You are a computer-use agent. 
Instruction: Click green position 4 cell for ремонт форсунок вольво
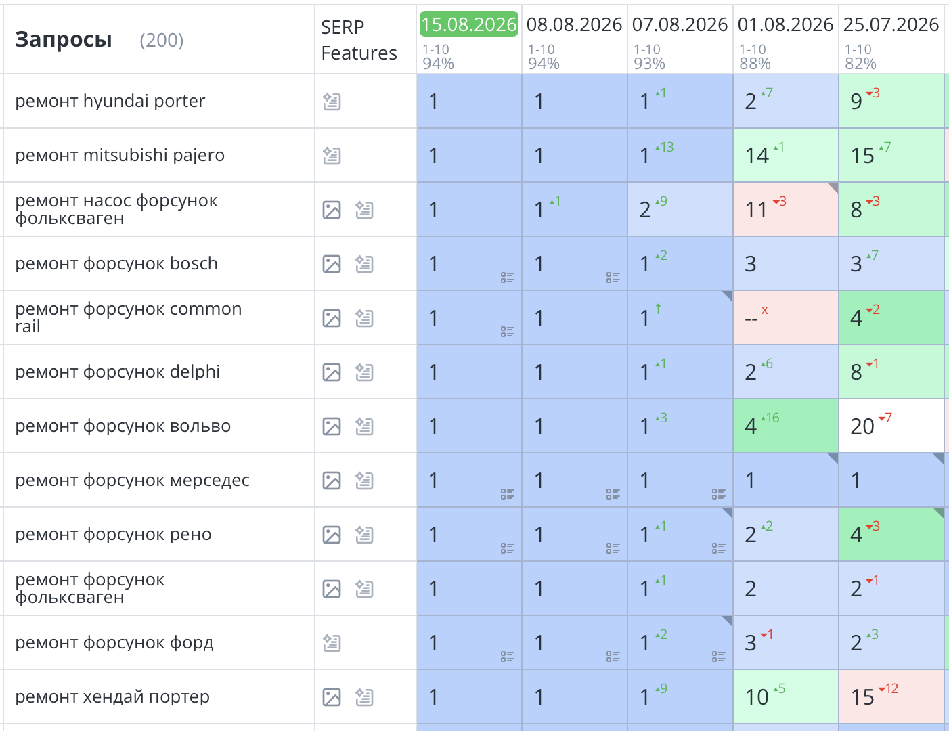pyautogui.click(x=786, y=426)
